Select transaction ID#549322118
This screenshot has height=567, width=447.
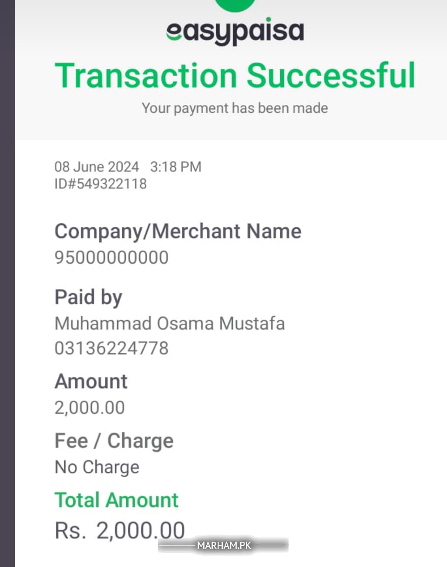coord(101,184)
